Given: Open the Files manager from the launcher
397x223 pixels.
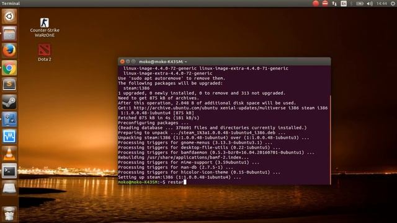Looking at the screenshot, I should pyautogui.click(x=9, y=33).
